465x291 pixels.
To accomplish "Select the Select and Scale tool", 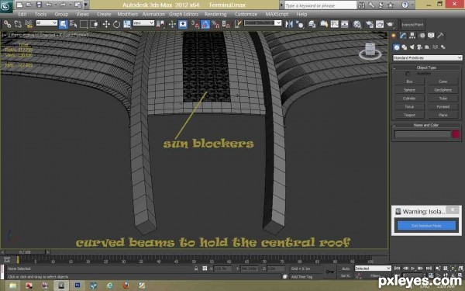I will (x=127, y=24).
